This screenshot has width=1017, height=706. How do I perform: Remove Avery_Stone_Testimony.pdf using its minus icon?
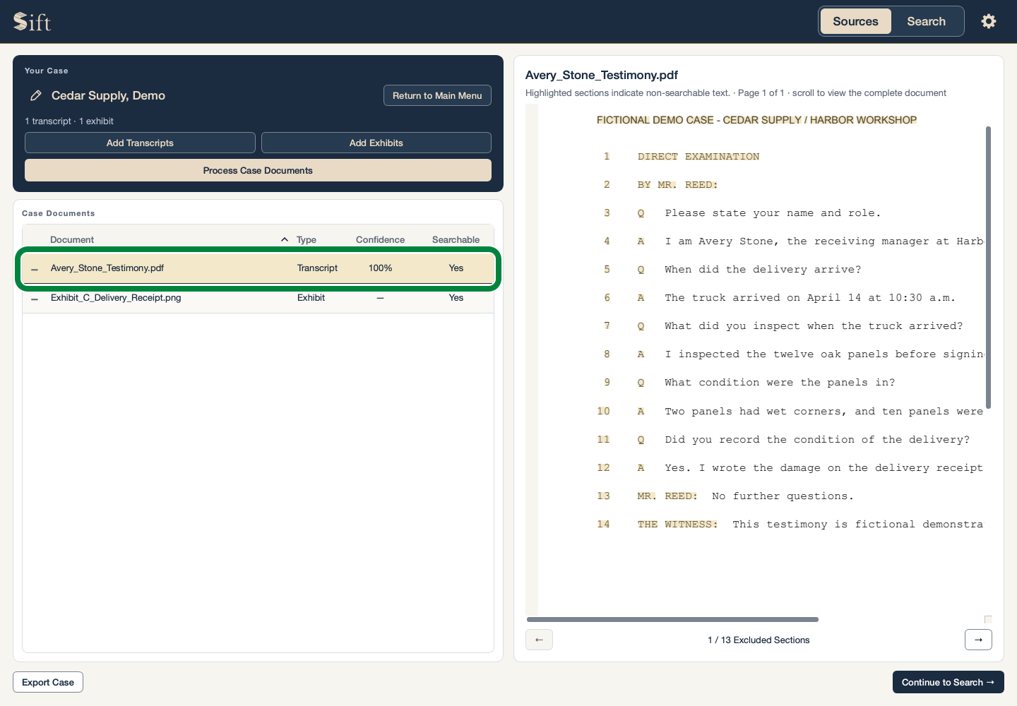click(x=35, y=269)
